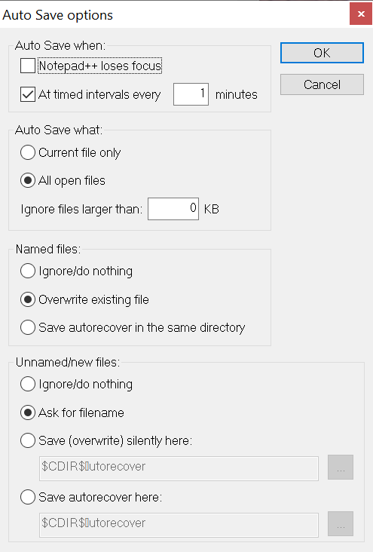Select the Save autorecover here option
Screen dimensions: 373x552
click(x=28, y=497)
